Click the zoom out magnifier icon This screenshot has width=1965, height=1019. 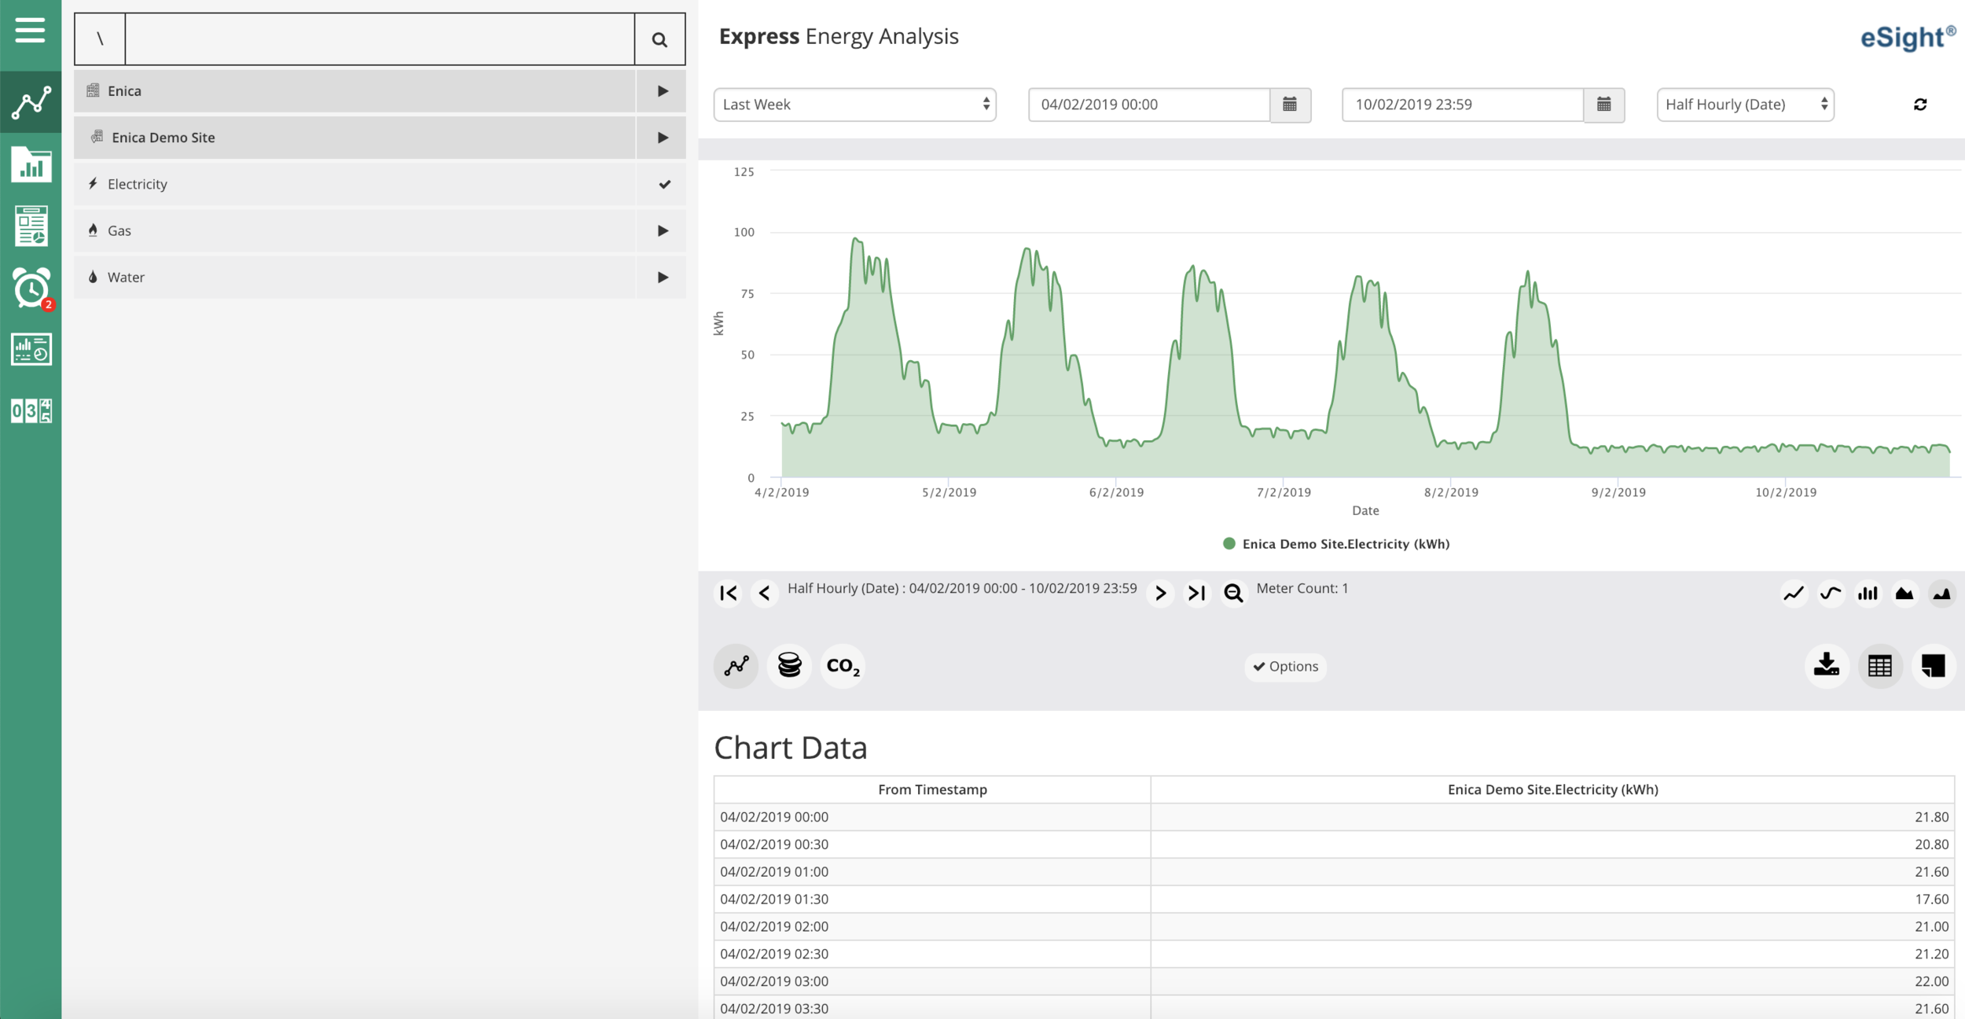point(1234,593)
